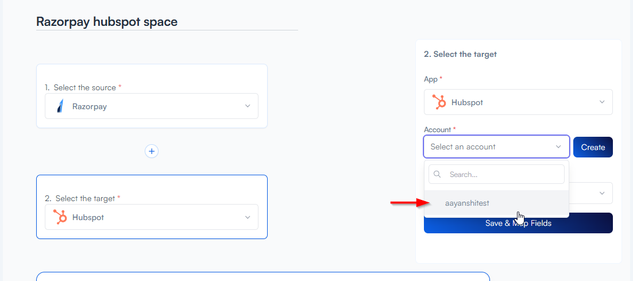Click the right panel "Select the target" heading
Image resolution: width=633 pixels, height=281 pixels.
click(460, 54)
